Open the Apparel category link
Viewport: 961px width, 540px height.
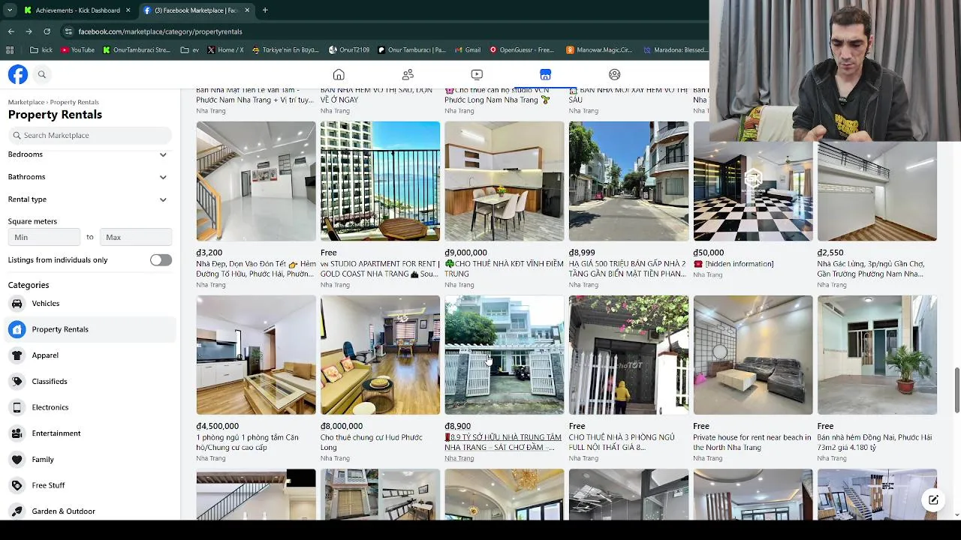[45, 355]
